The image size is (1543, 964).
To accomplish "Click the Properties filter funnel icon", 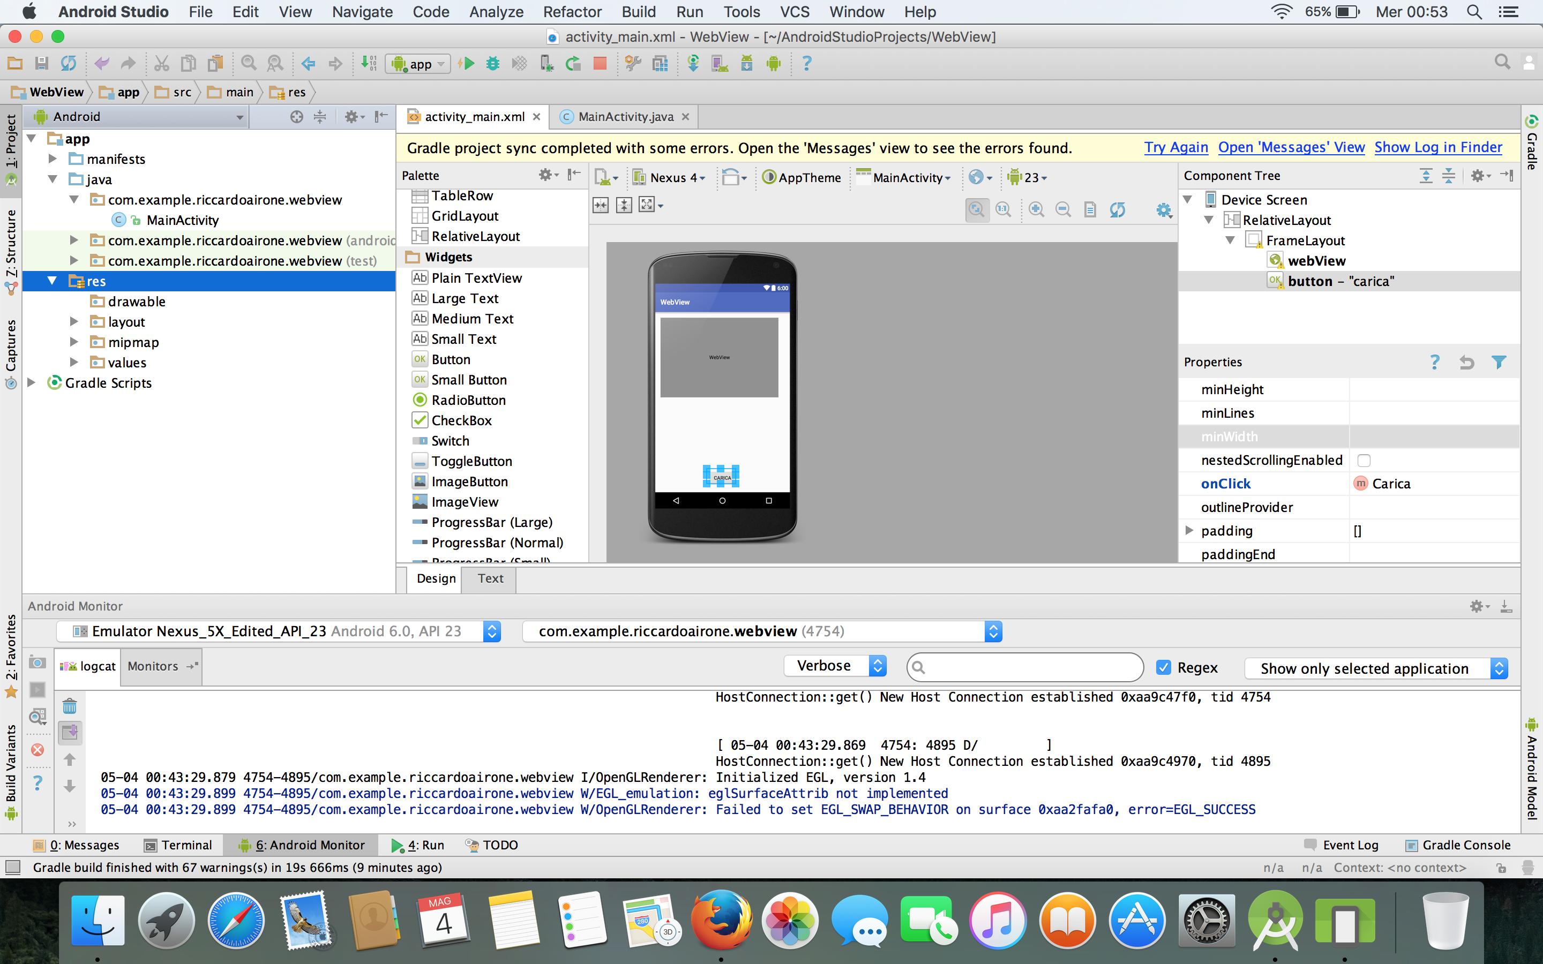I will [1499, 362].
